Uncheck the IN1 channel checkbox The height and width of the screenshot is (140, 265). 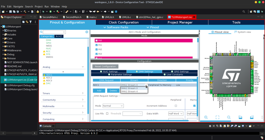pos(97,45)
